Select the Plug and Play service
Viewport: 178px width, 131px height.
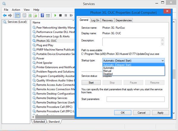click(x=53, y=45)
